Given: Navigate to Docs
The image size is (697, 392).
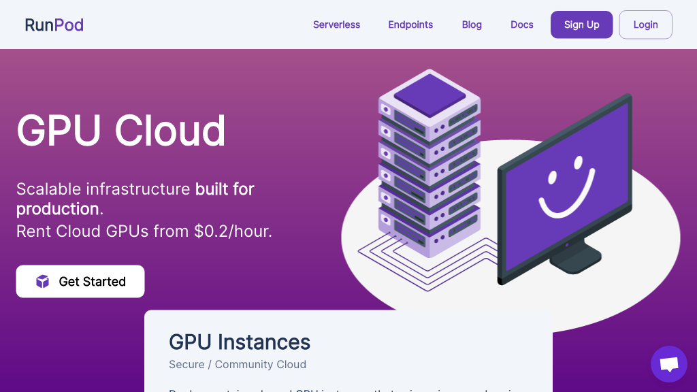Looking at the screenshot, I should (x=521, y=25).
